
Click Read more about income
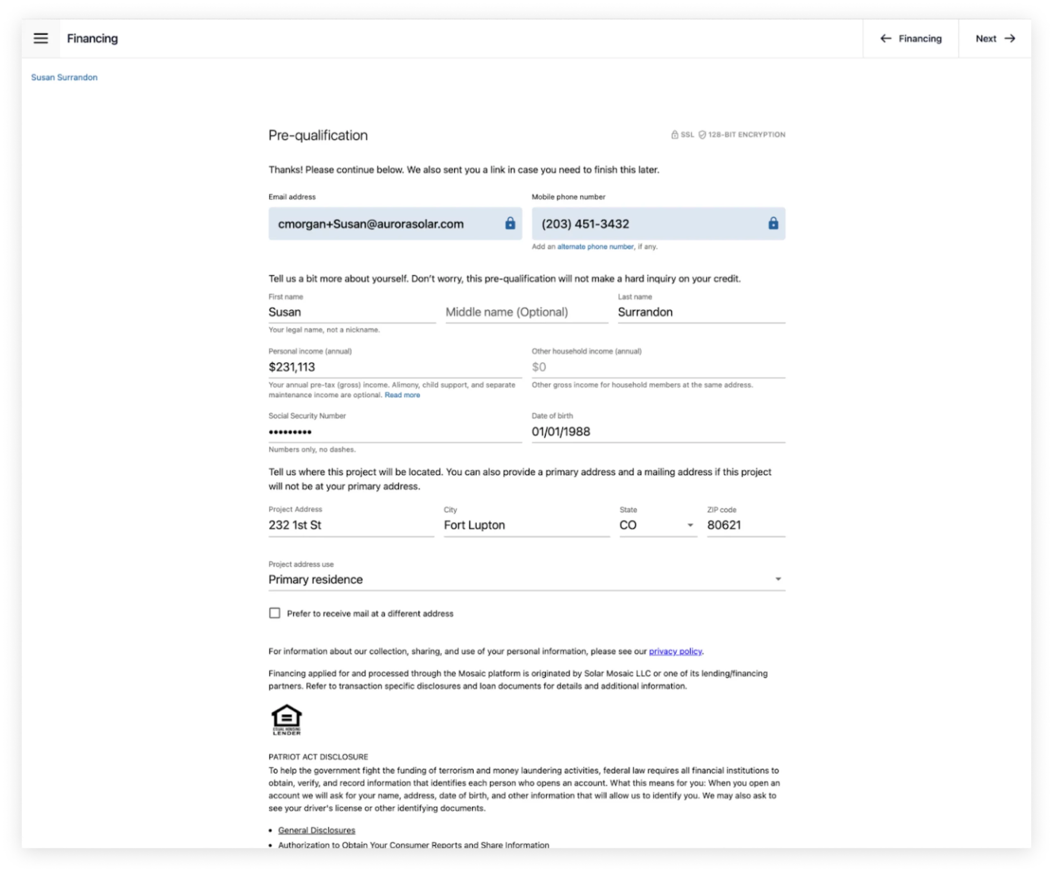402,395
